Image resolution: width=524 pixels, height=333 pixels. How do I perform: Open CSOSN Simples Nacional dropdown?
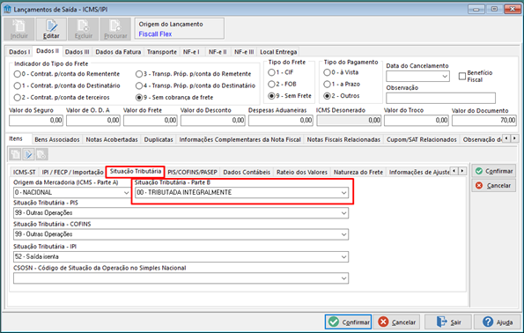[343, 278]
